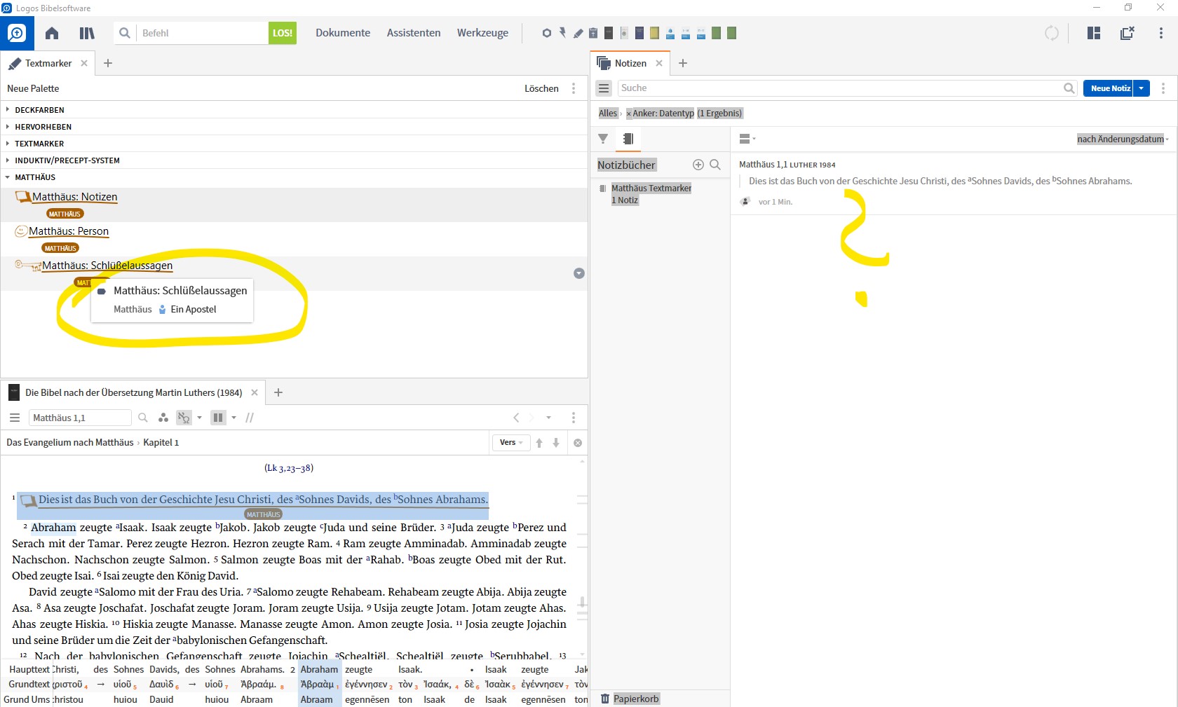This screenshot has height=707, width=1178.
Task: Add a new Notizbuch with plus icon
Action: (x=698, y=165)
